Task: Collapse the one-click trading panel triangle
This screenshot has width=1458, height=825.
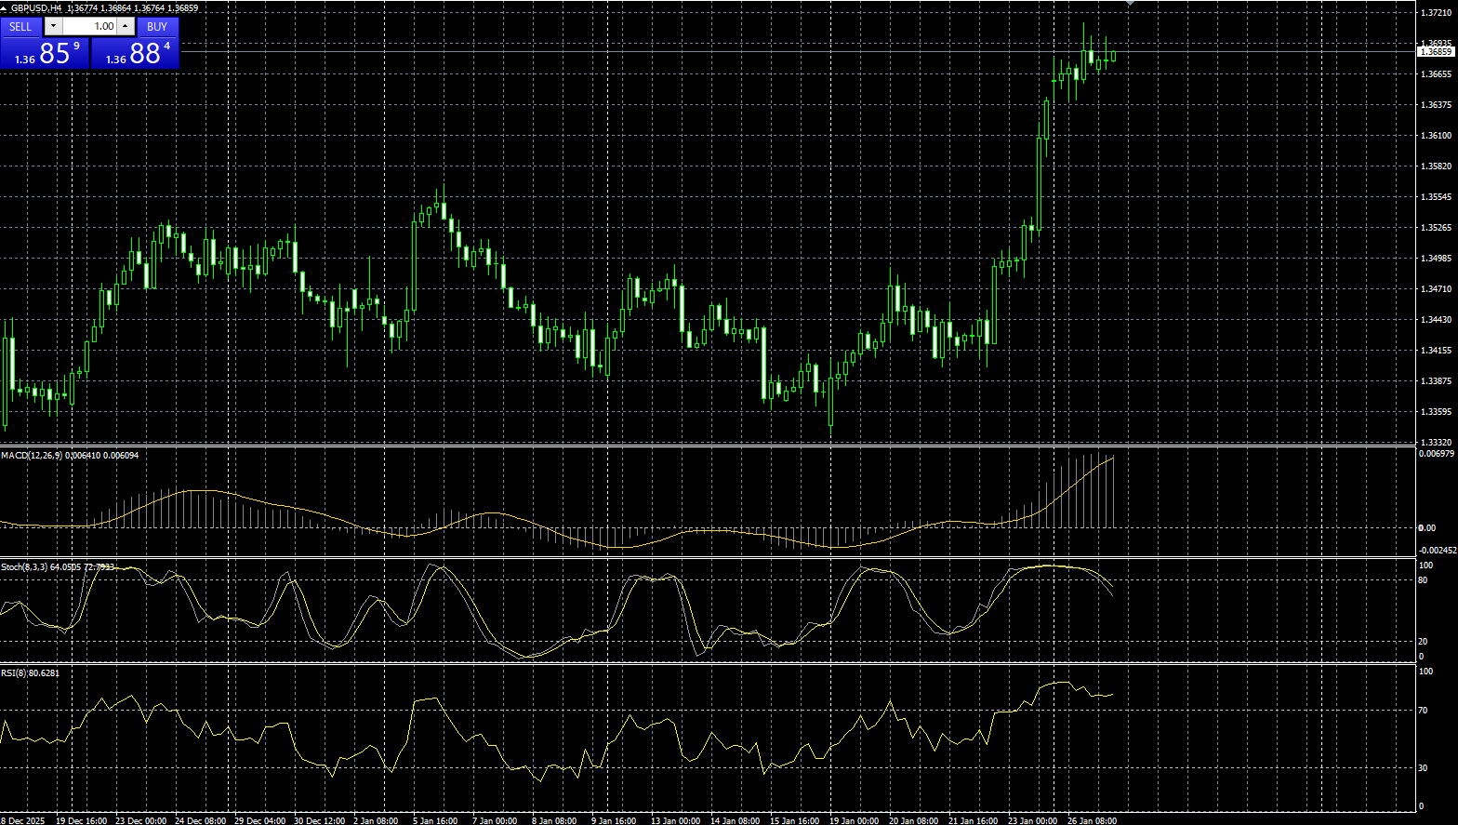Action: tap(5, 8)
